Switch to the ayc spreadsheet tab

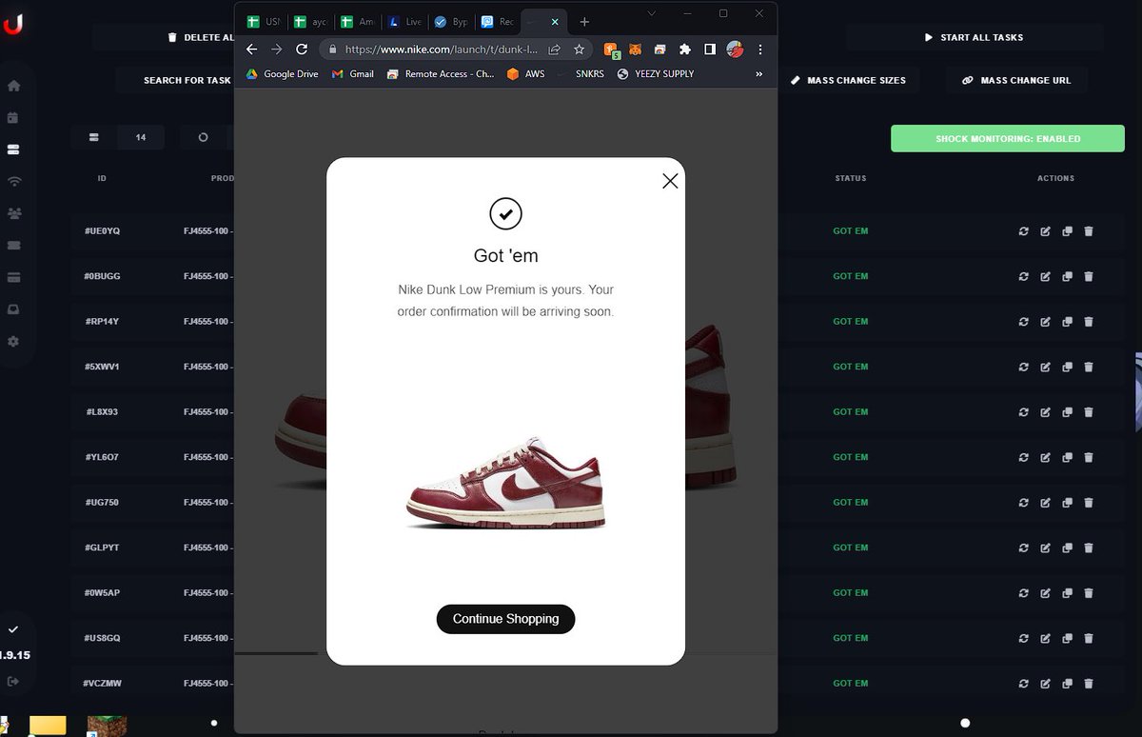point(312,22)
